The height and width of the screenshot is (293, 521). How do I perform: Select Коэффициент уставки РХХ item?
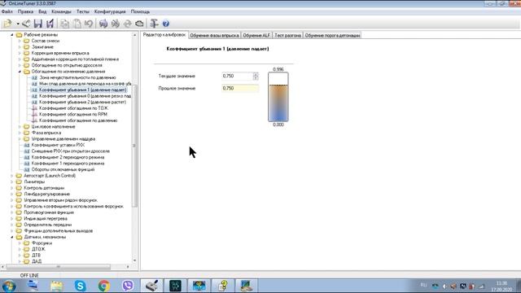[x=58, y=145]
